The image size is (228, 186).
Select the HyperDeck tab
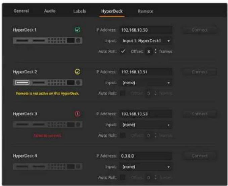112,11
